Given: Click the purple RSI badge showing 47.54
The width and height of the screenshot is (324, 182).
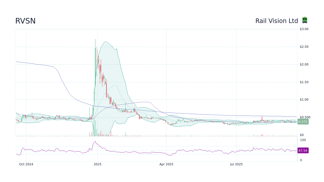Looking at the screenshot, I should (x=303, y=150).
